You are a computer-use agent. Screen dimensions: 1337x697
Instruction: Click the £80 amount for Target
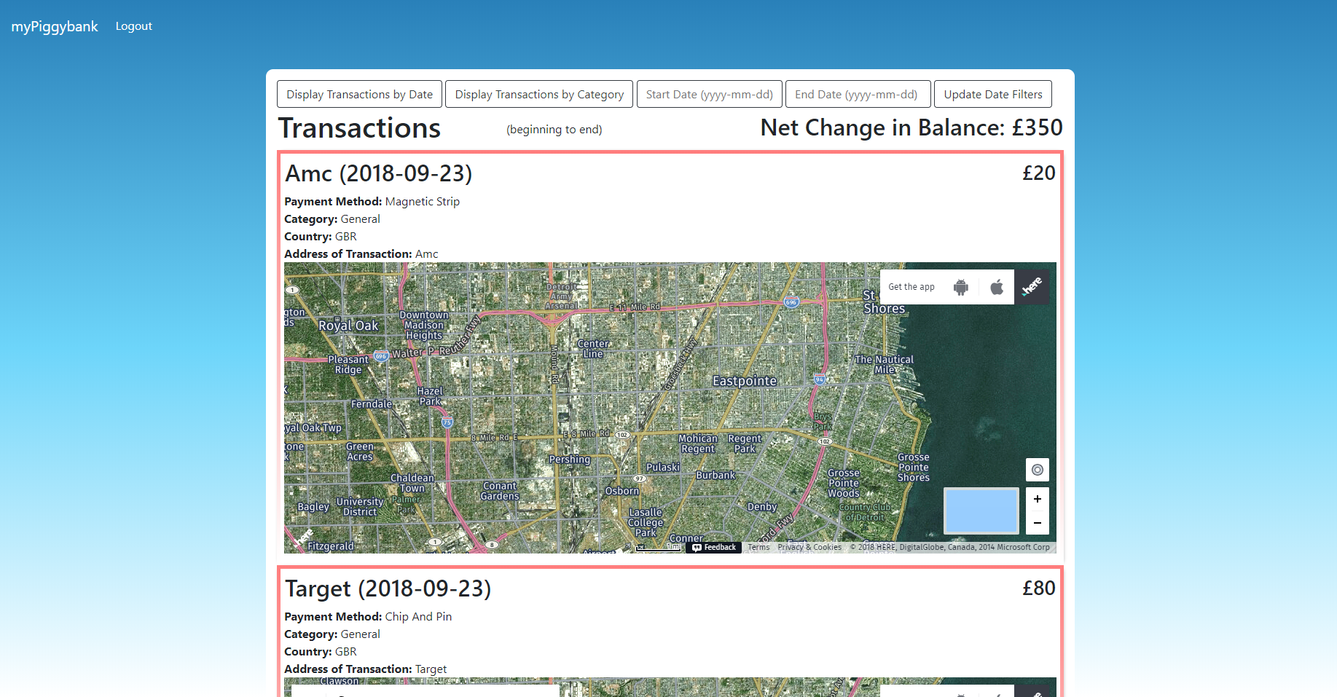click(1039, 588)
